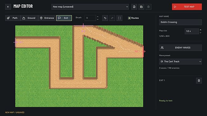Start the TEST MAP run

tap(187, 7)
